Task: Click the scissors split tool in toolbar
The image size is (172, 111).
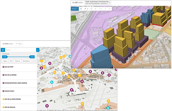Action: [95, 9]
